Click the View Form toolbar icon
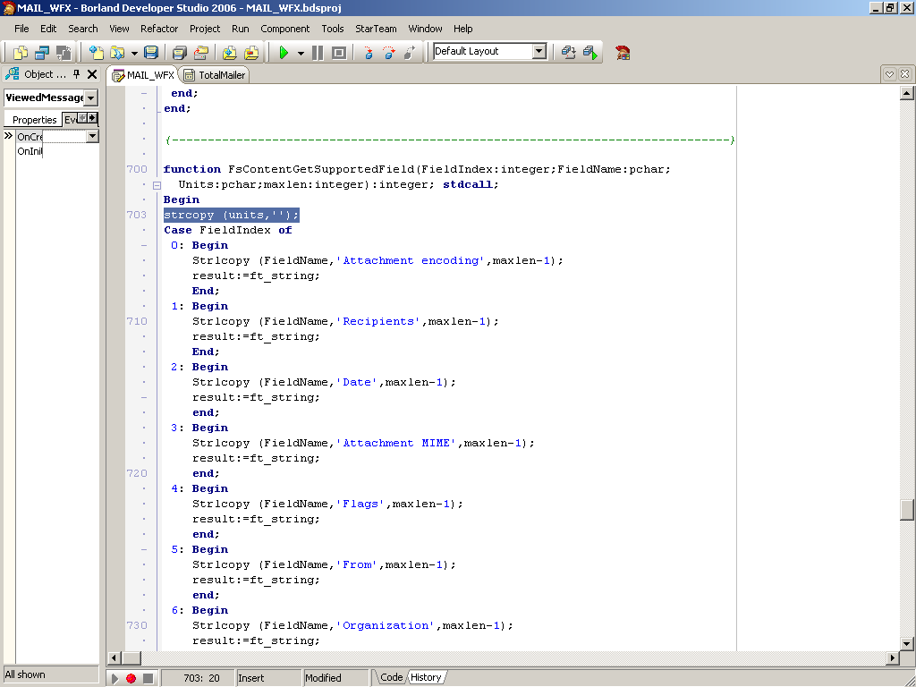Screen dimensions: 916x687 (x=41, y=53)
